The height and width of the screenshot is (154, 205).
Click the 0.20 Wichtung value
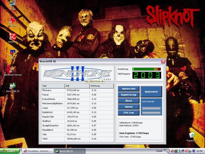(x=94, y=139)
